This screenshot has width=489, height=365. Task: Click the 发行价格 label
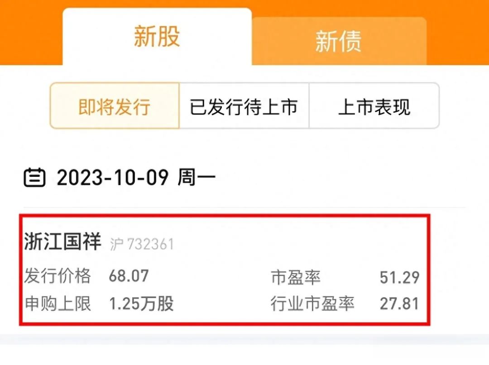pos(58,276)
